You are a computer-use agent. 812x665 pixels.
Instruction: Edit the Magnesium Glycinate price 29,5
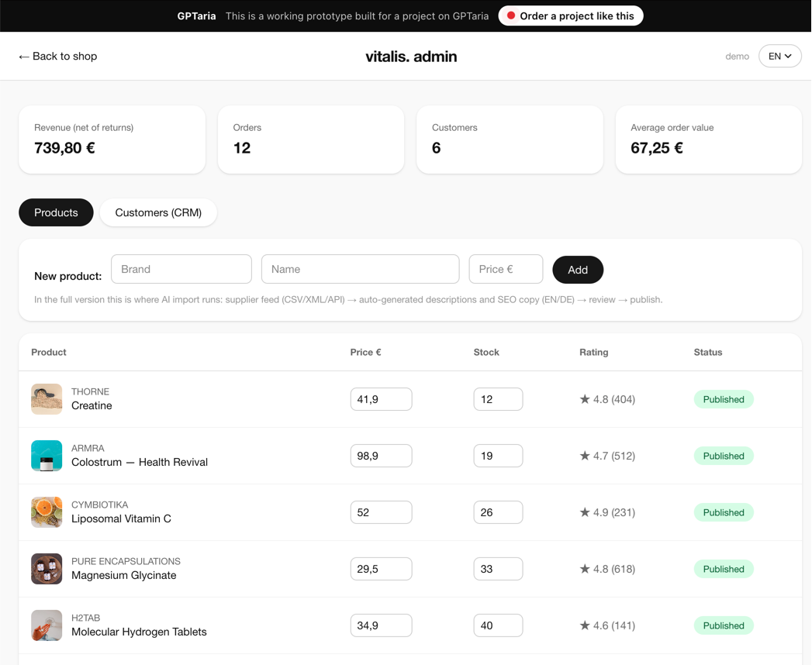[381, 569]
